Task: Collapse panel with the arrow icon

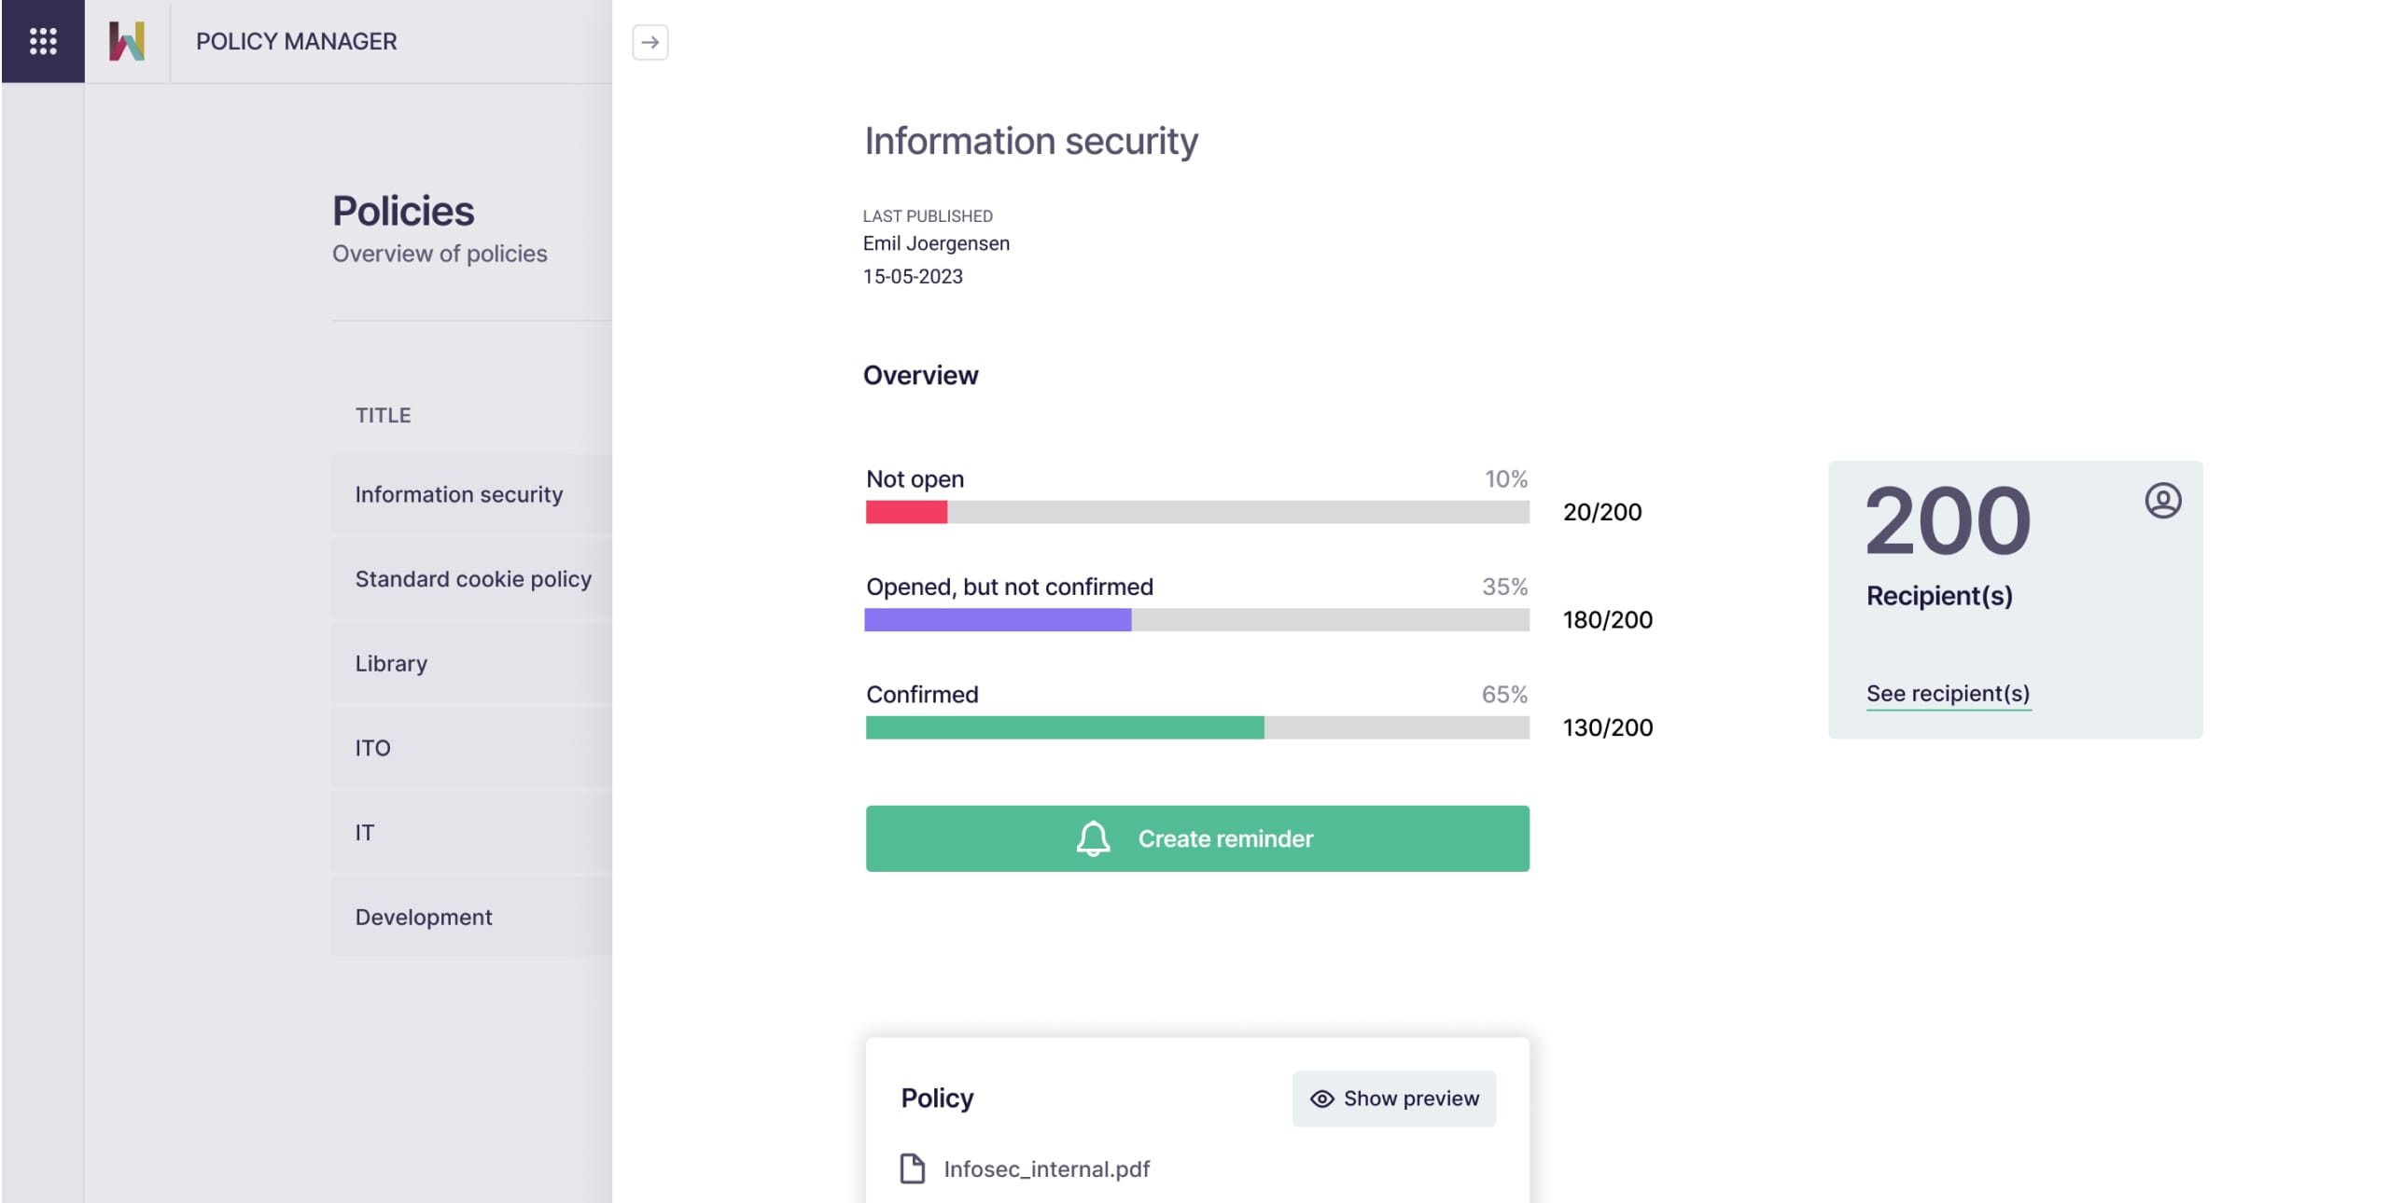Action: coord(650,42)
